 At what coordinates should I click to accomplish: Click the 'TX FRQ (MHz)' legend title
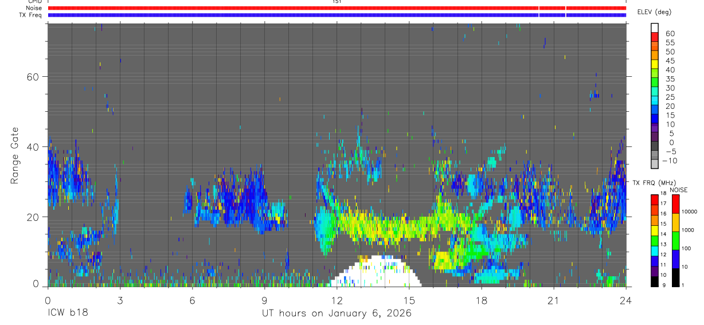[x=654, y=183]
